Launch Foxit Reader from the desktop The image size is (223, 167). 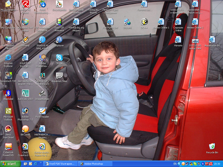[x=42, y=111]
